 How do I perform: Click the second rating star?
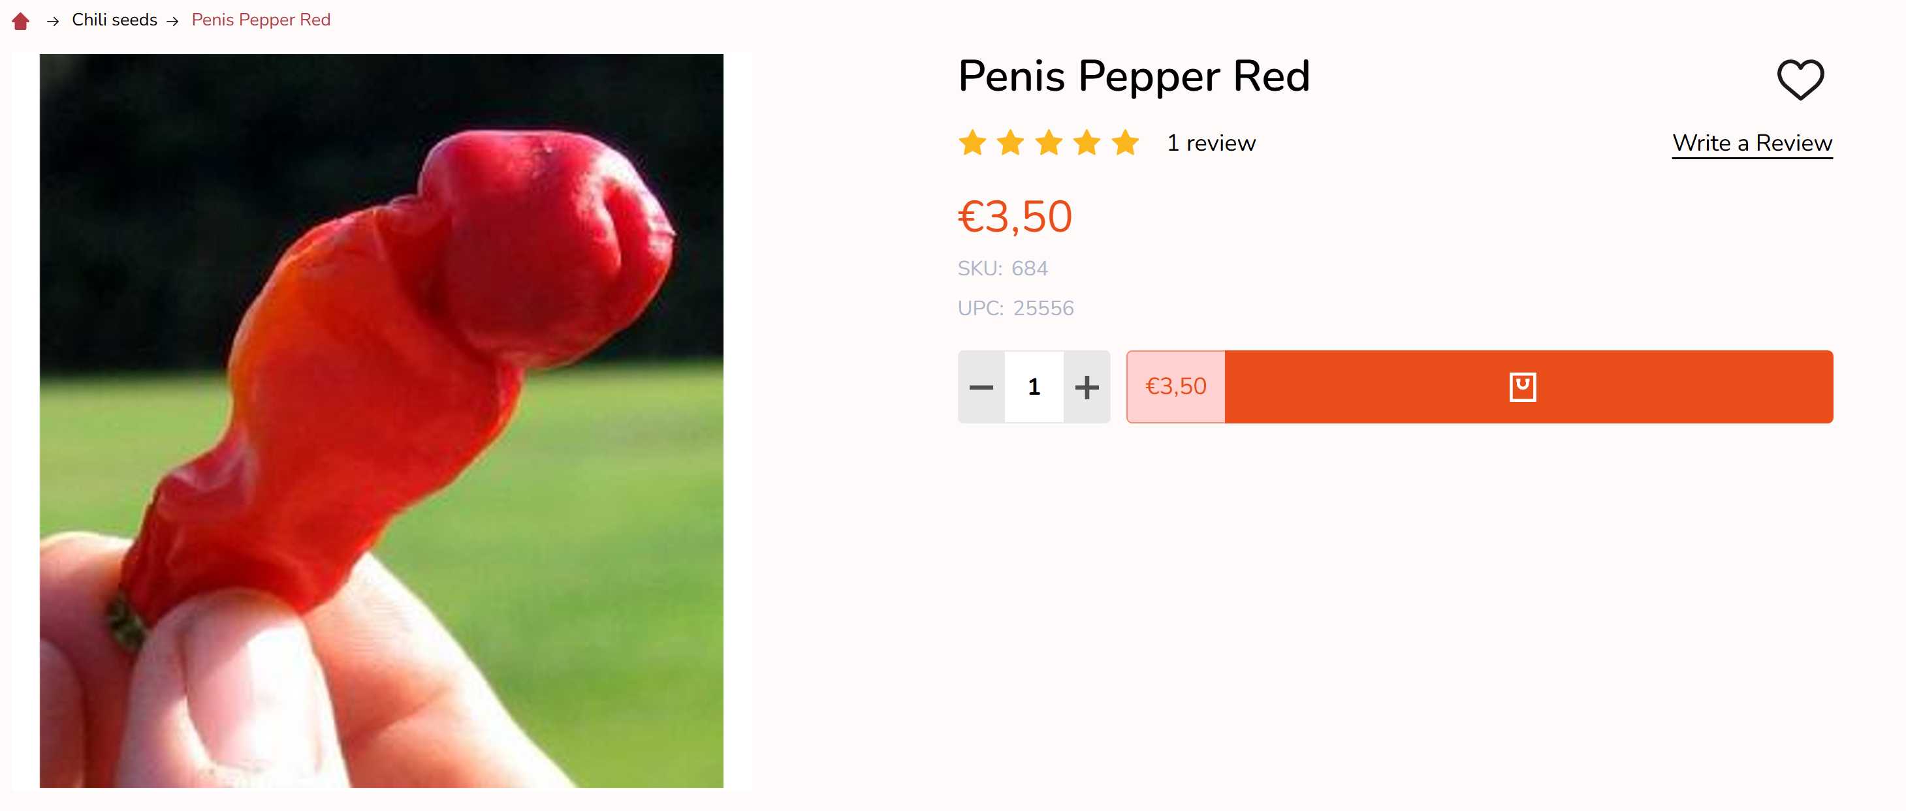1010,143
